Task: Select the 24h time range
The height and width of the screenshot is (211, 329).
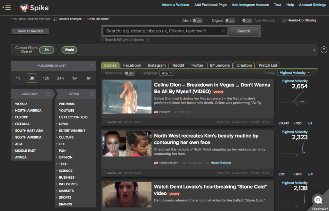Action: [x=60, y=78]
